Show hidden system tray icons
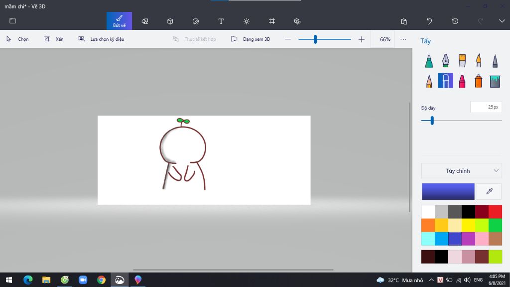 [431, 280]
